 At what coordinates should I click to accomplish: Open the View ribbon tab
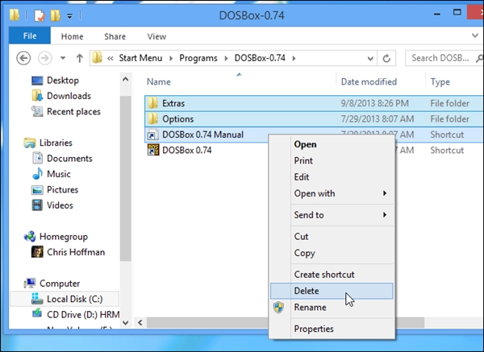pos(156,36)
